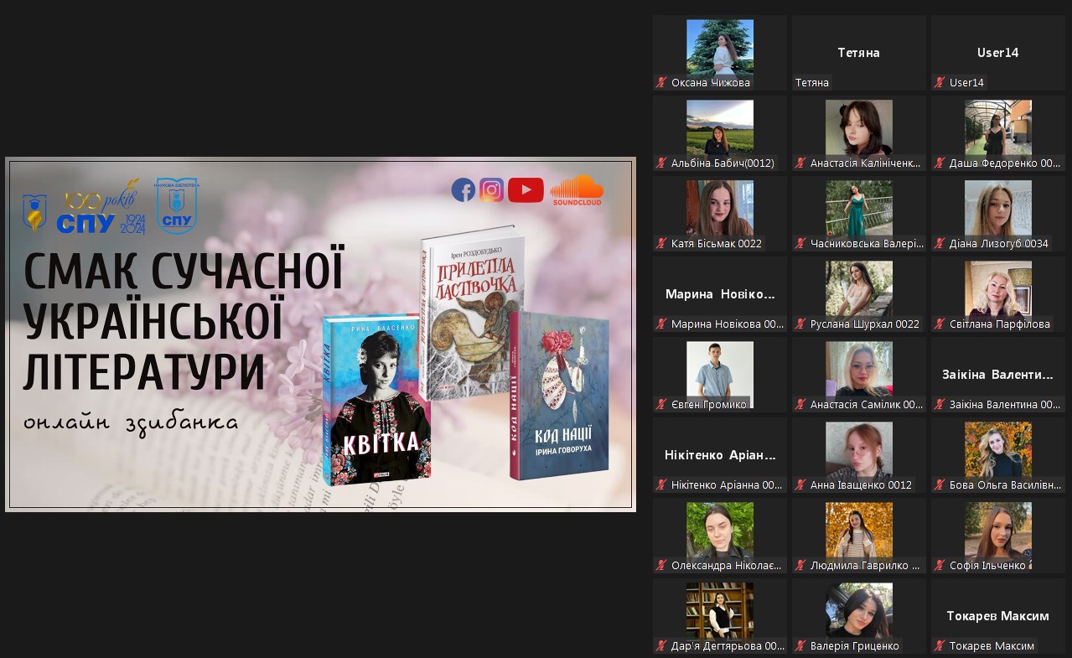Click muted mic icon next to Діана Лизогуб 0034
The width and height of the screenshot is (1072, 658).
click(940, 243)
